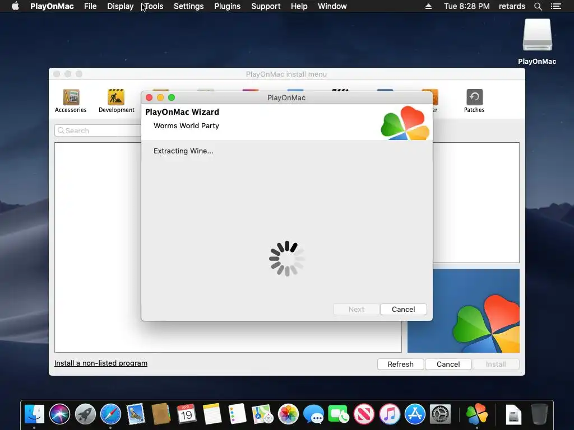Open the Accessories category
The width and height of the screenshot is (574, 430).
coord(71,101)
